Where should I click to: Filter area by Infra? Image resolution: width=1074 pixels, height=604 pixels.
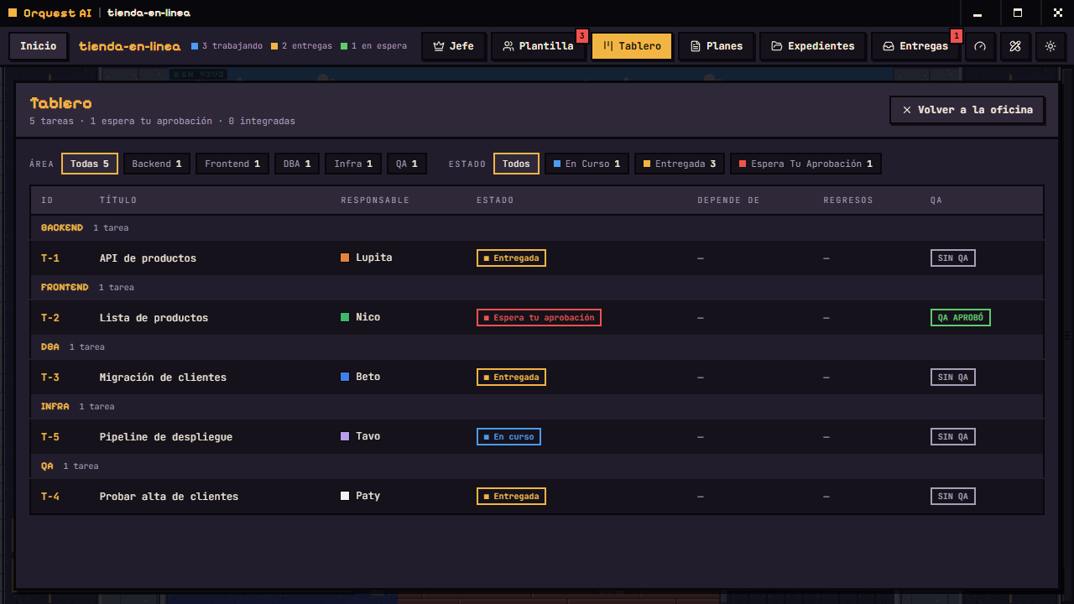coord(353,164)
